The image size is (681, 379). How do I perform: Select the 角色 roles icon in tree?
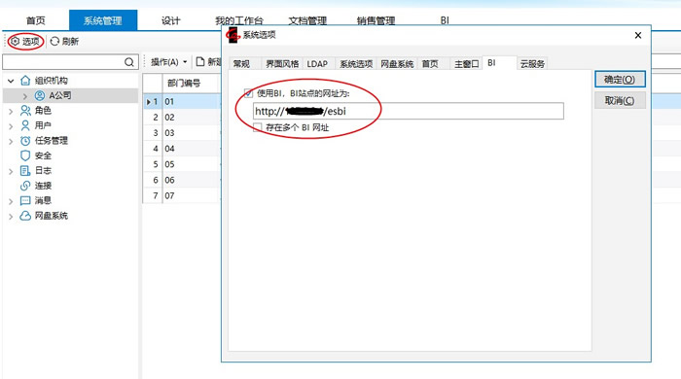[x=25, y=111]
